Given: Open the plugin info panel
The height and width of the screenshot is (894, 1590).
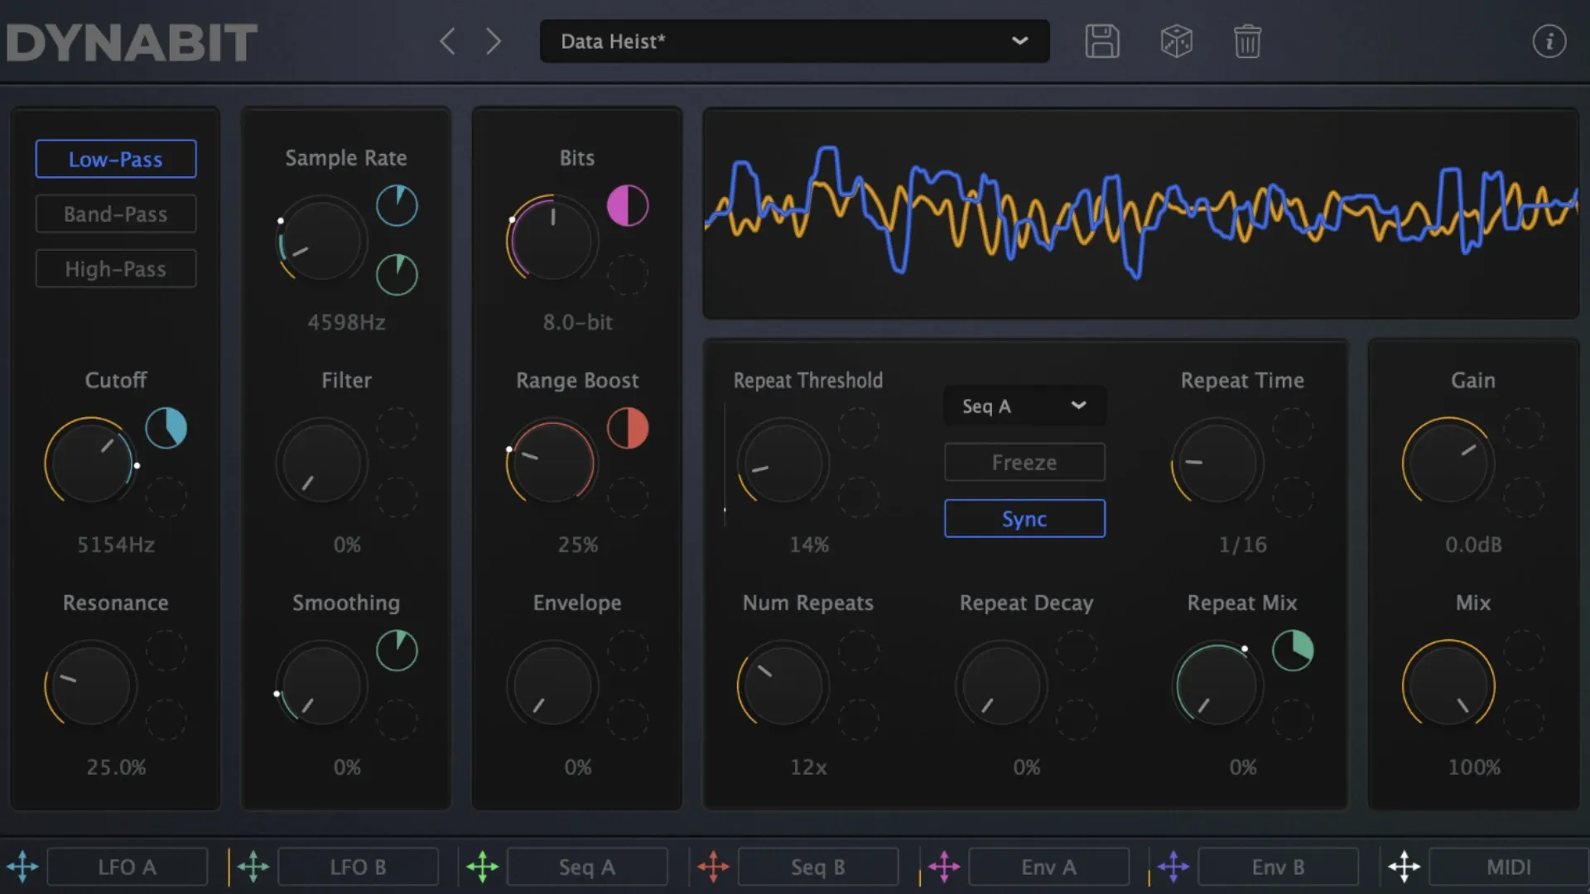Looking at the screenshot, I should (x=1549, y=41).
